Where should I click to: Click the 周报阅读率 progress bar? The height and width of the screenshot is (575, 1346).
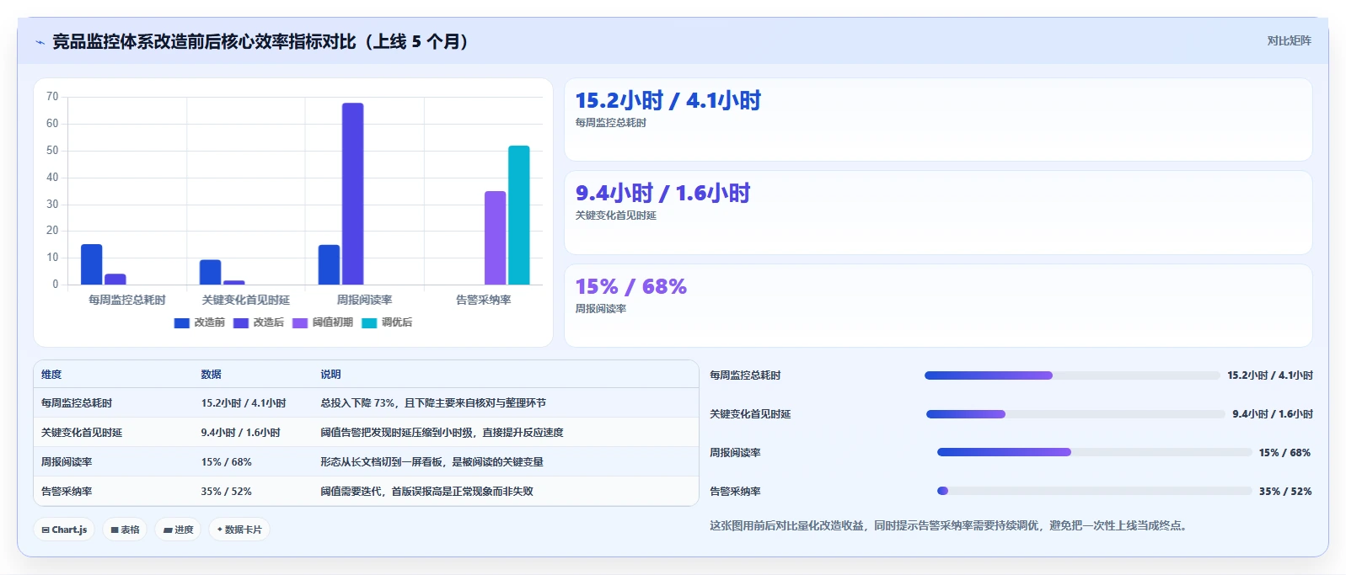pos(1095,452)
